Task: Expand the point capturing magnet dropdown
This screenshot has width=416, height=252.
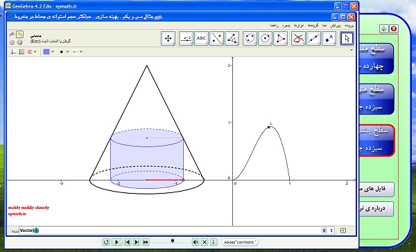Action: (x=35, y=52)
